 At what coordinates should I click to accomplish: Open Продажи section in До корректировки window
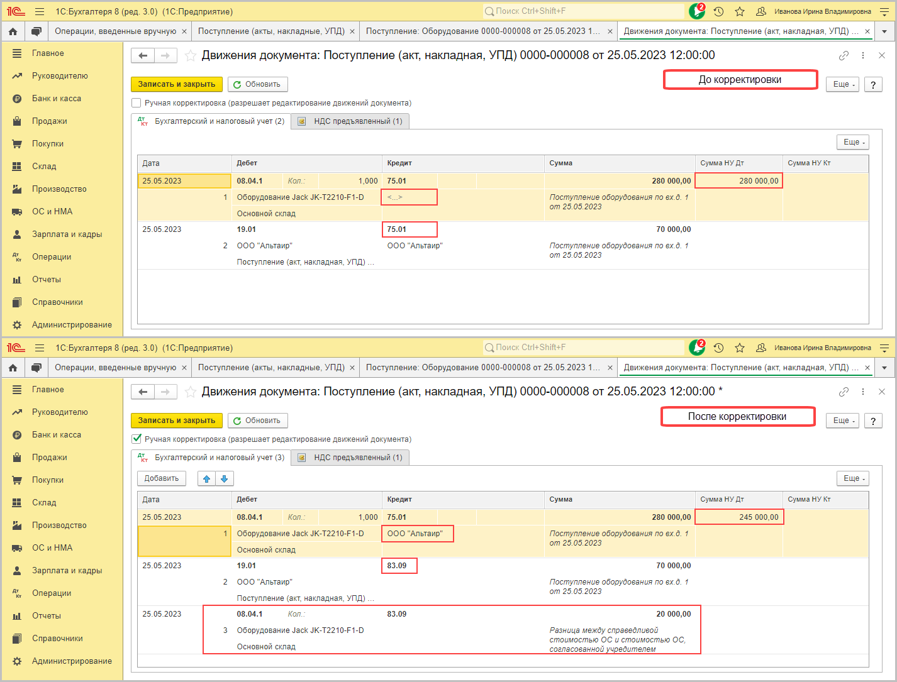coord(49,121)
